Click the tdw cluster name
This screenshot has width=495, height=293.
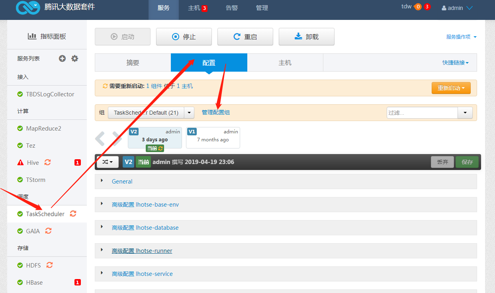[x=407, y=6]
